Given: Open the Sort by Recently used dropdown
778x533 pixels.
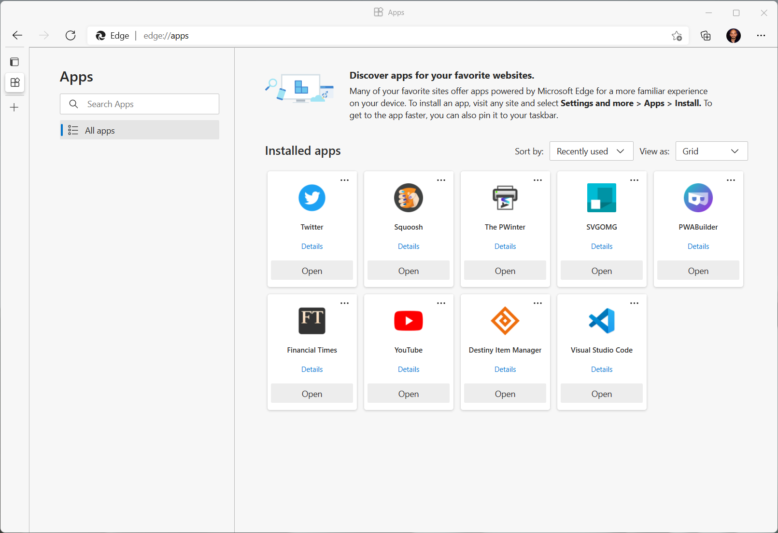Looking at the screenshot, I should (591, 151).
